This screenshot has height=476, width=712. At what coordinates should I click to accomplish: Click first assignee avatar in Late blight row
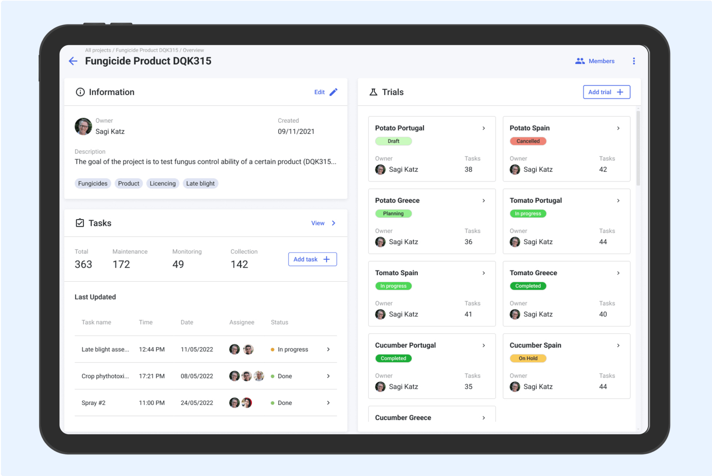click(235, 349)
